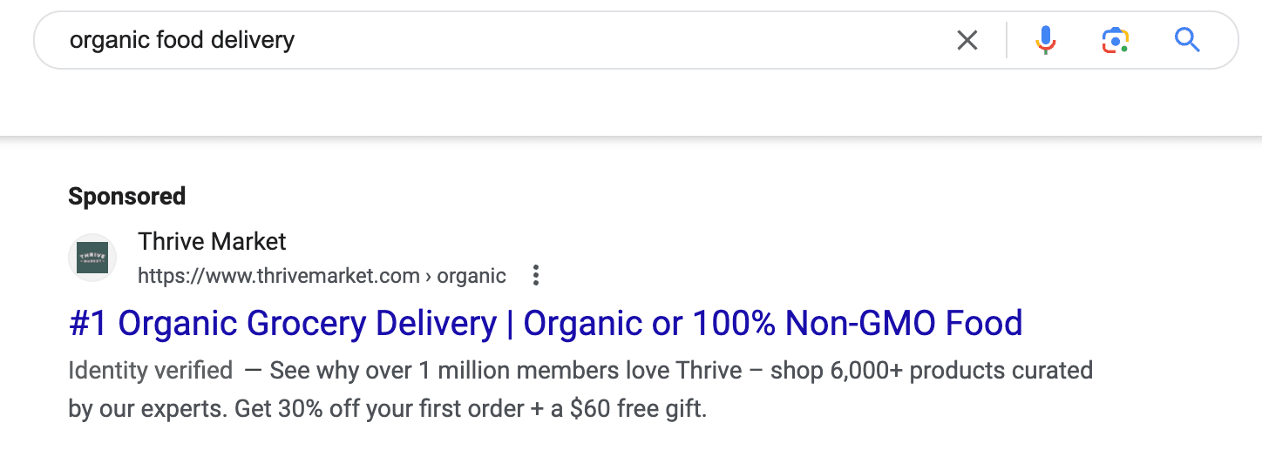The width and height of the screenshot is (1262, 463).
Task: Click the "Sponsored" label
Action: tap(127, 196)
